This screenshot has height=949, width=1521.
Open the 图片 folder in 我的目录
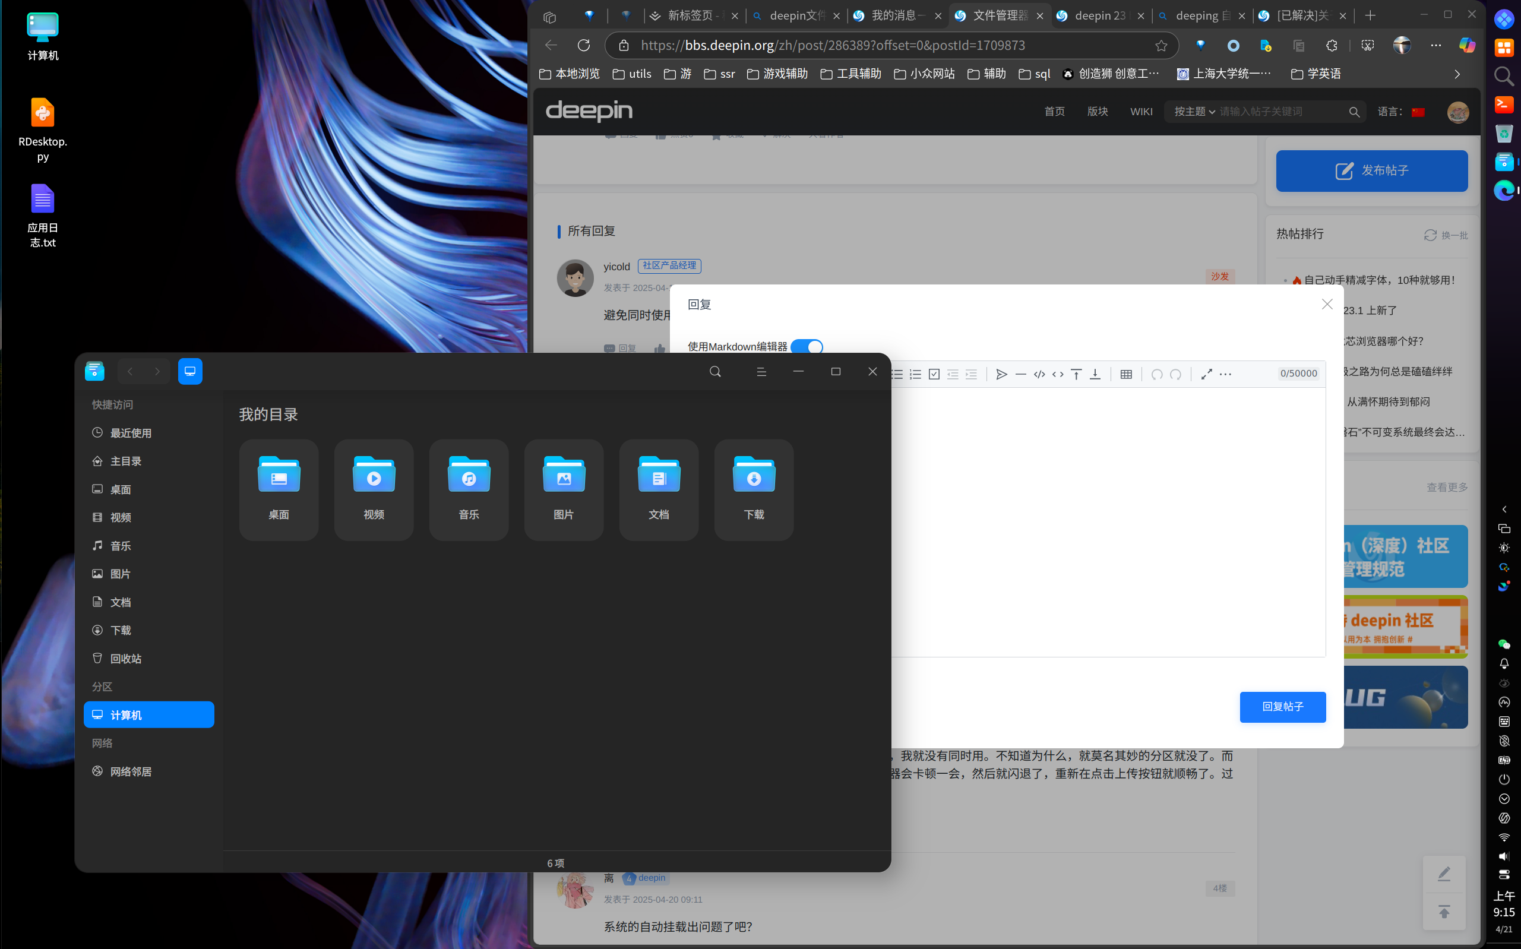click(564, 489)
